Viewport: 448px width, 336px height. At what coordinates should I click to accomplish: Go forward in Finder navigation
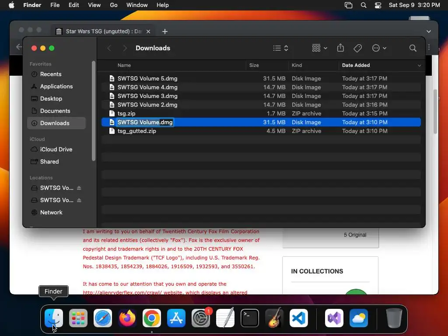point(125,48)
